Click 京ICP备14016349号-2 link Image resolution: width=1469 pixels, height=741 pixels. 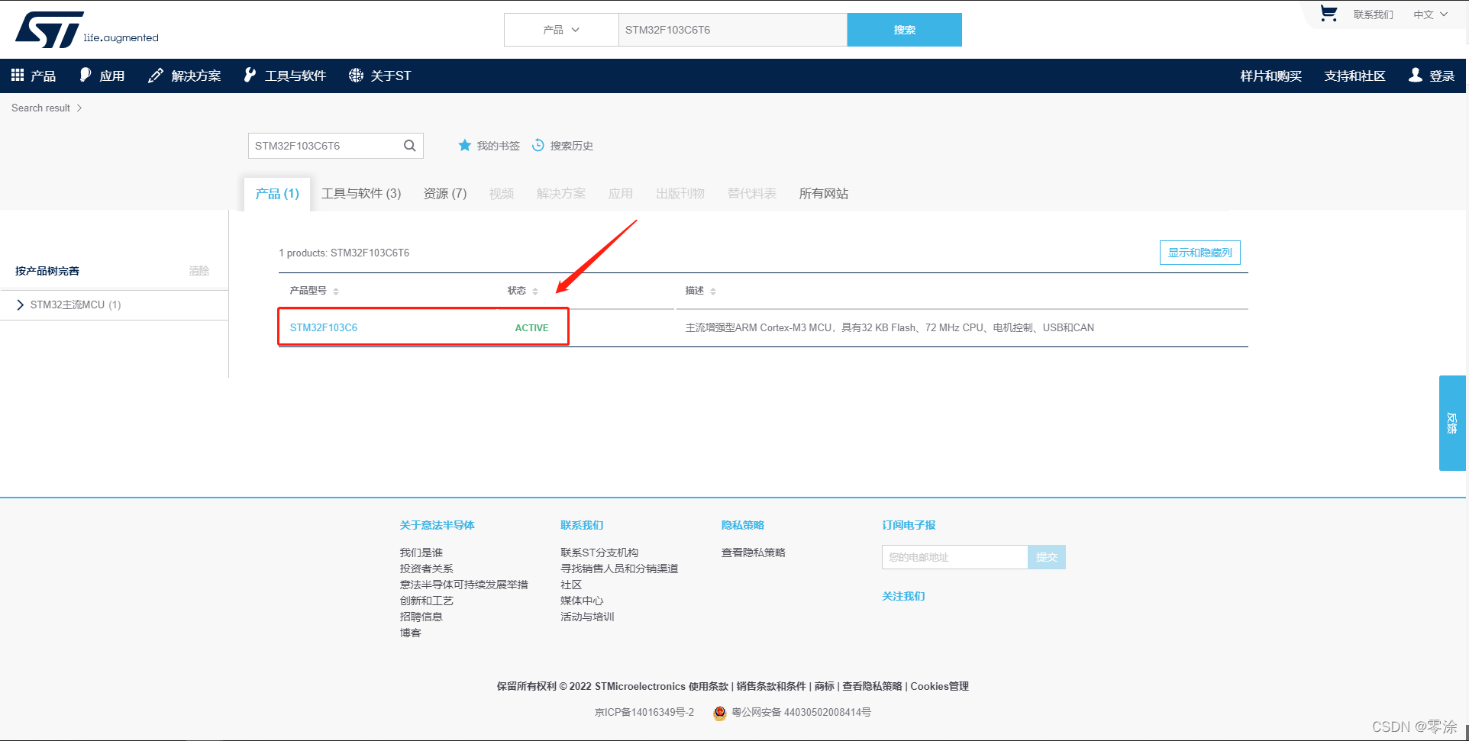[x=644, y=712]
